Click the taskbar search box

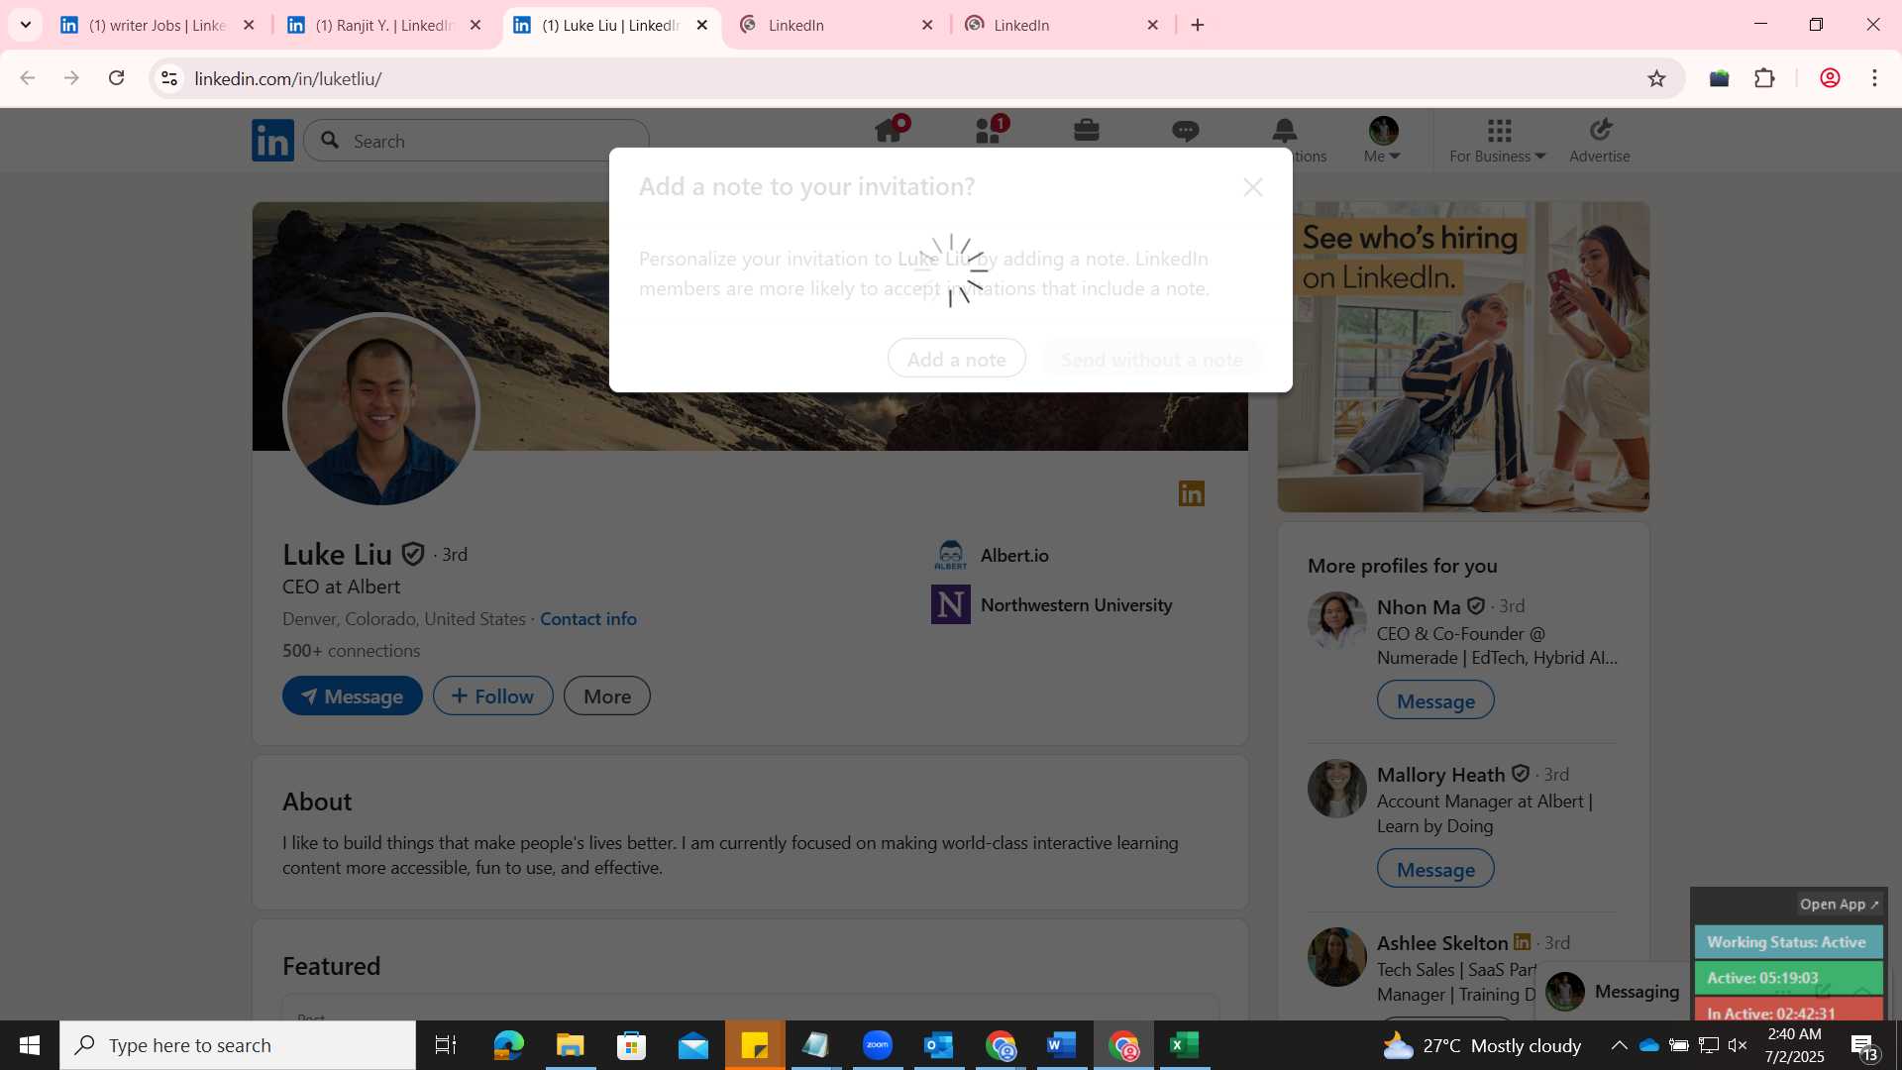238,1045
